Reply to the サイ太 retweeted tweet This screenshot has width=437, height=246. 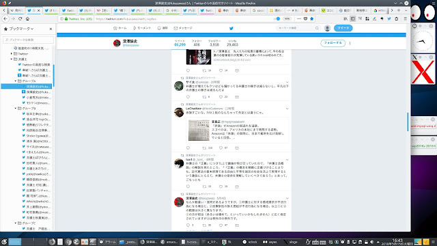[188, 97]
